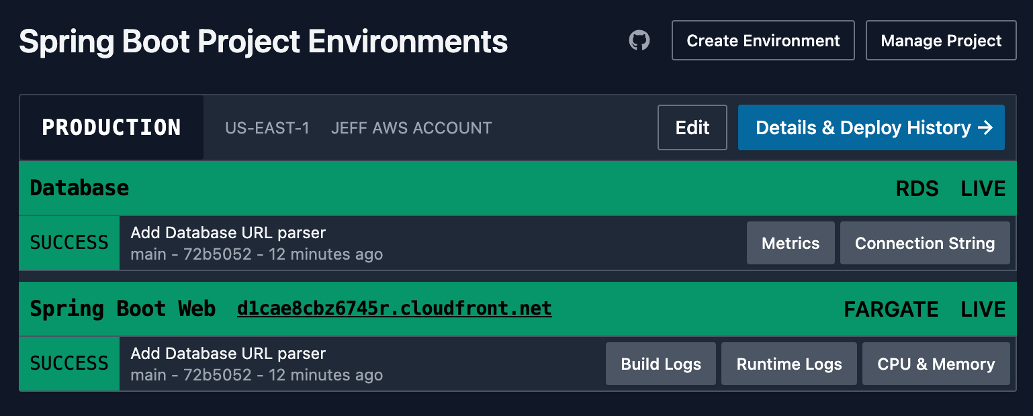1033x416 pixels.
Task: Click the LIVE status in Database header
Action: (x=983, y=189)
